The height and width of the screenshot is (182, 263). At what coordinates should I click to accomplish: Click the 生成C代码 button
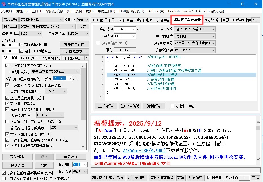(x=106, y=106)
